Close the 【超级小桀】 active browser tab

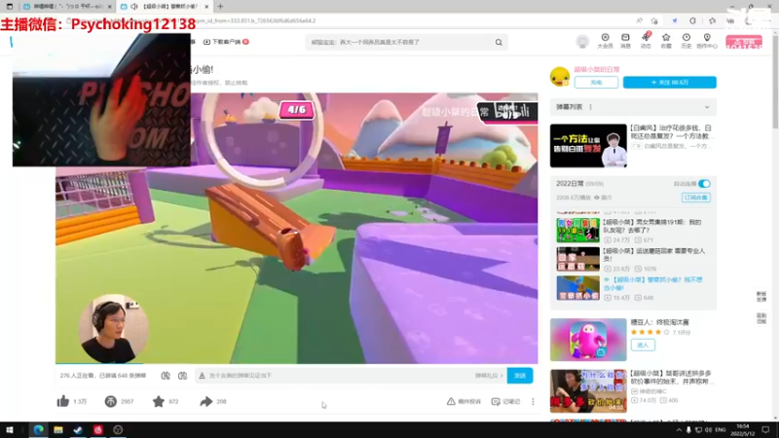coord(206,7)
